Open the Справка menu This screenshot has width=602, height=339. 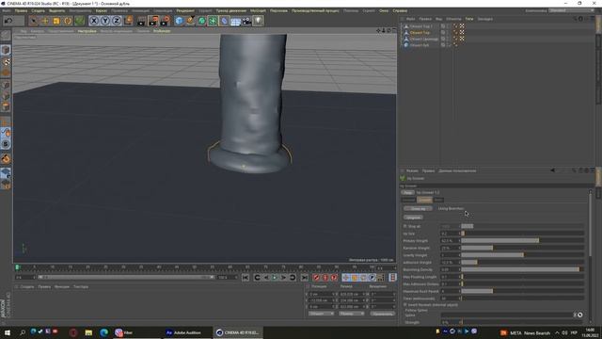click(x=400, y=10)
